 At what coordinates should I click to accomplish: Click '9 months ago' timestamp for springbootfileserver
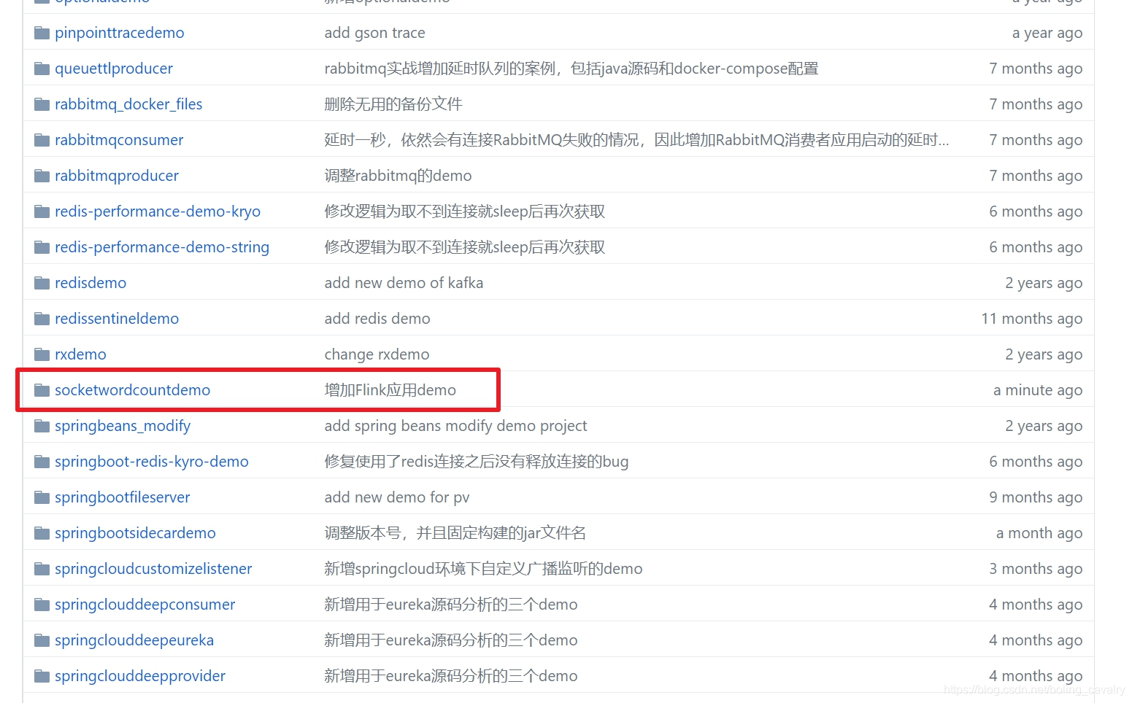coord(1036,497)
